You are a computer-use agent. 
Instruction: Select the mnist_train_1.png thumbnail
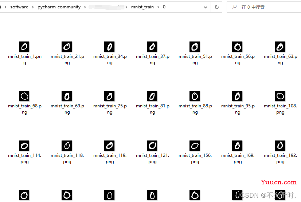coord(24,47)
